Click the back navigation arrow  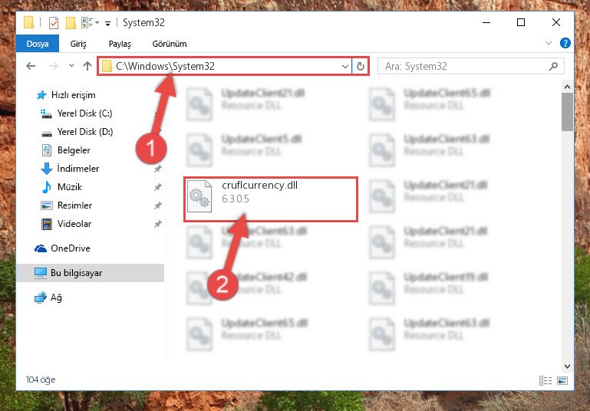pos(31,66)
